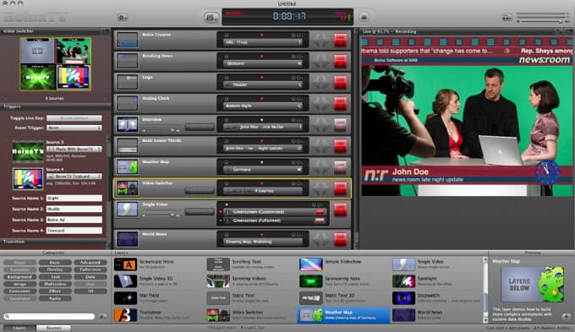Screen dimensions: 575x332
Task: Toggle the Analog Clock layer Live button
Action: click(x=340, y=104)
